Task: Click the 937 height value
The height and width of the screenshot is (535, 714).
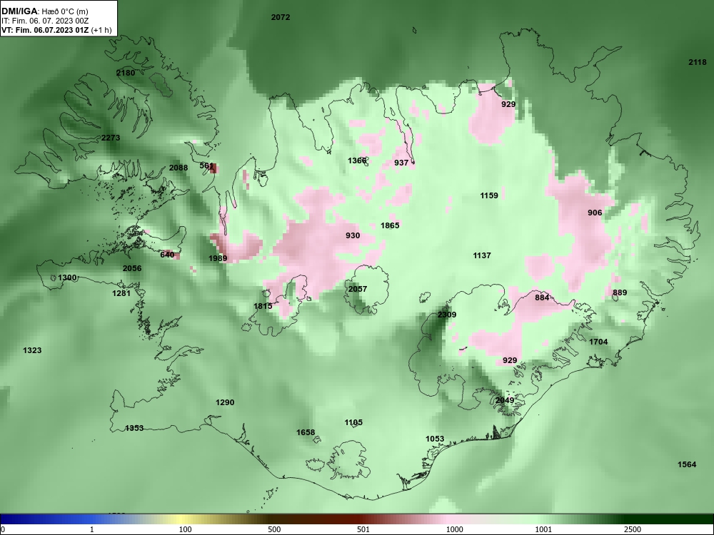Action: coord(401,163)
